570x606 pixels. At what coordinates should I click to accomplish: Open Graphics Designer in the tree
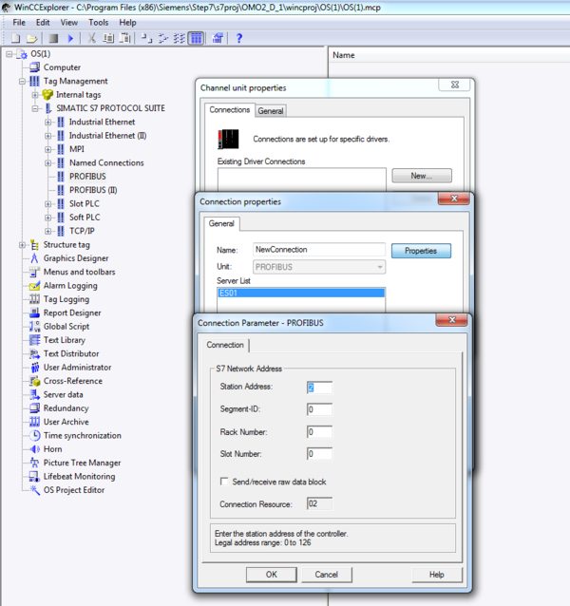coord(75,258)
